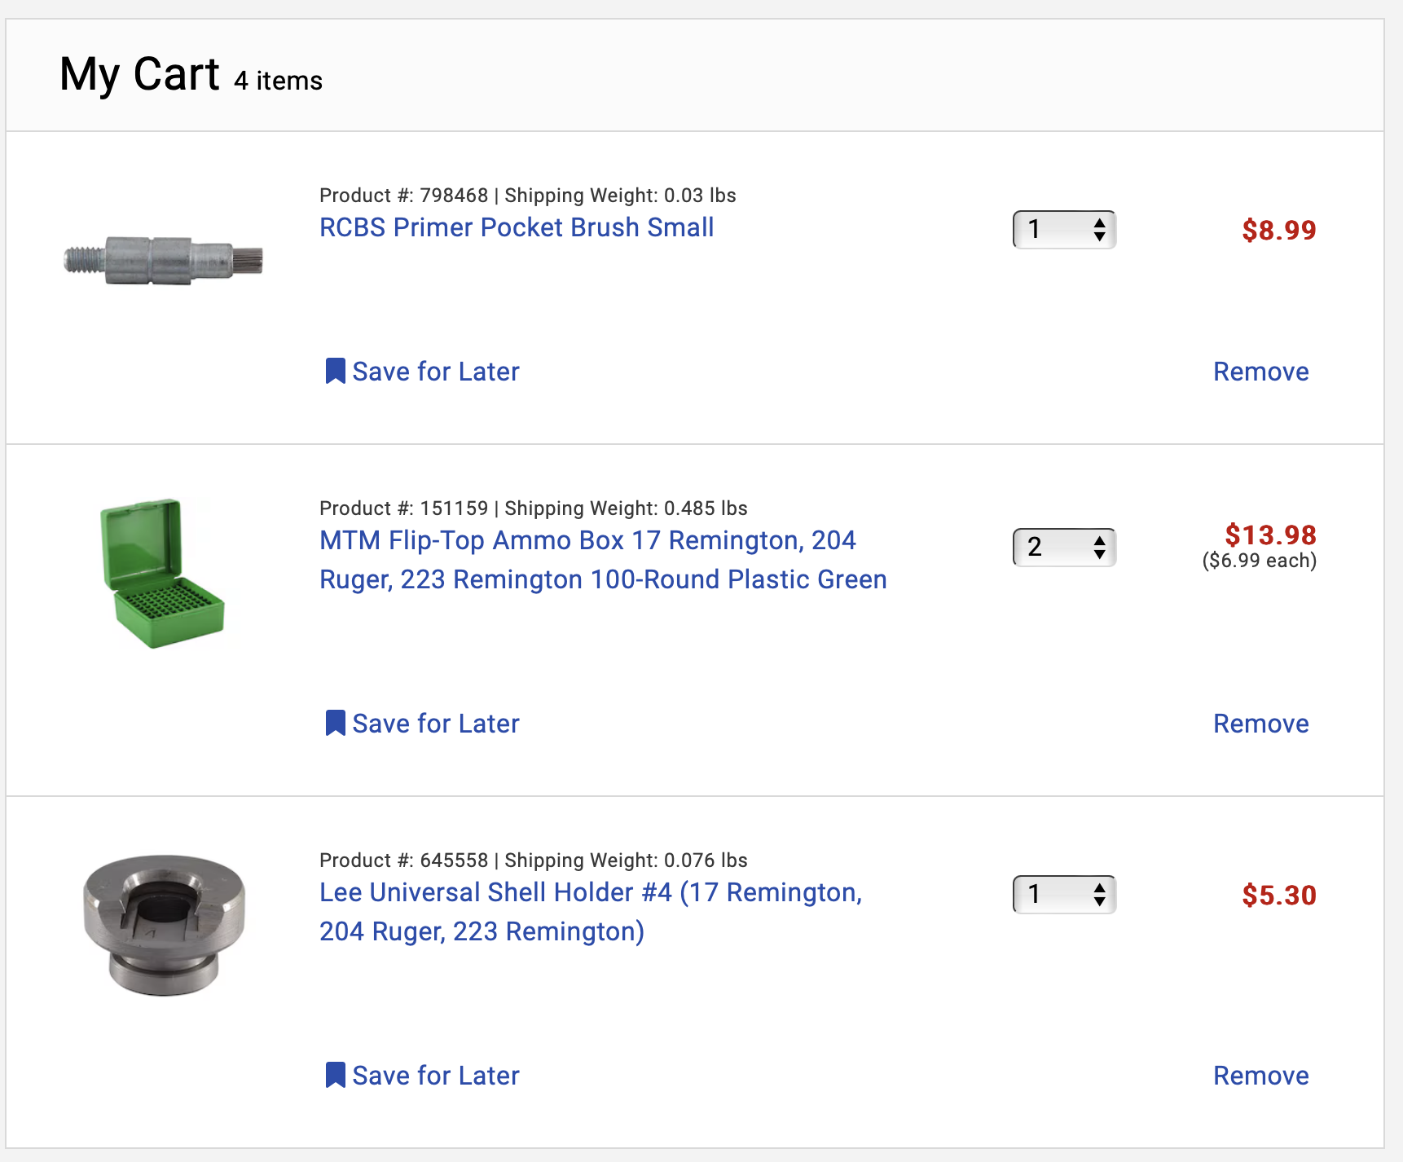Remove RCBS Primer Pocket Brush from cart
Image resolution: width=1403 pixels, height=1162 pixels.
pos(1260,372)
